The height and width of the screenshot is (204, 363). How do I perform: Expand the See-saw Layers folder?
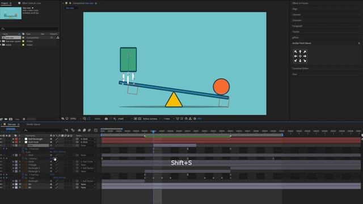pyautogui.click(x=1, y=41)
